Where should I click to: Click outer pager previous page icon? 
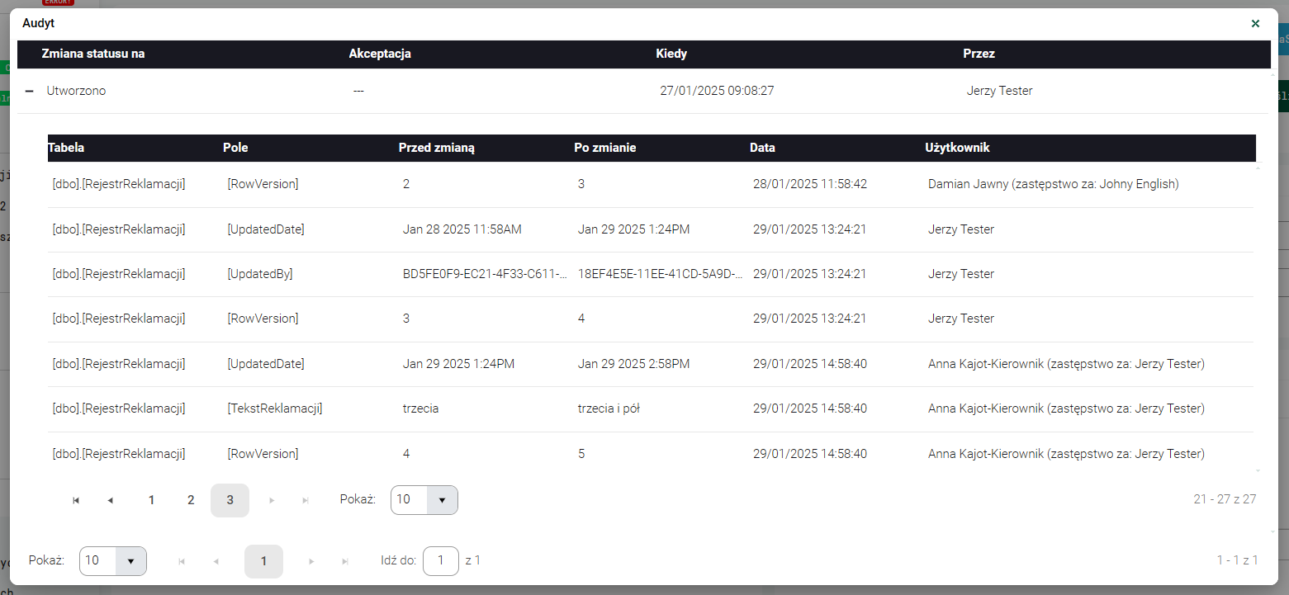click(x=216, y=561)
